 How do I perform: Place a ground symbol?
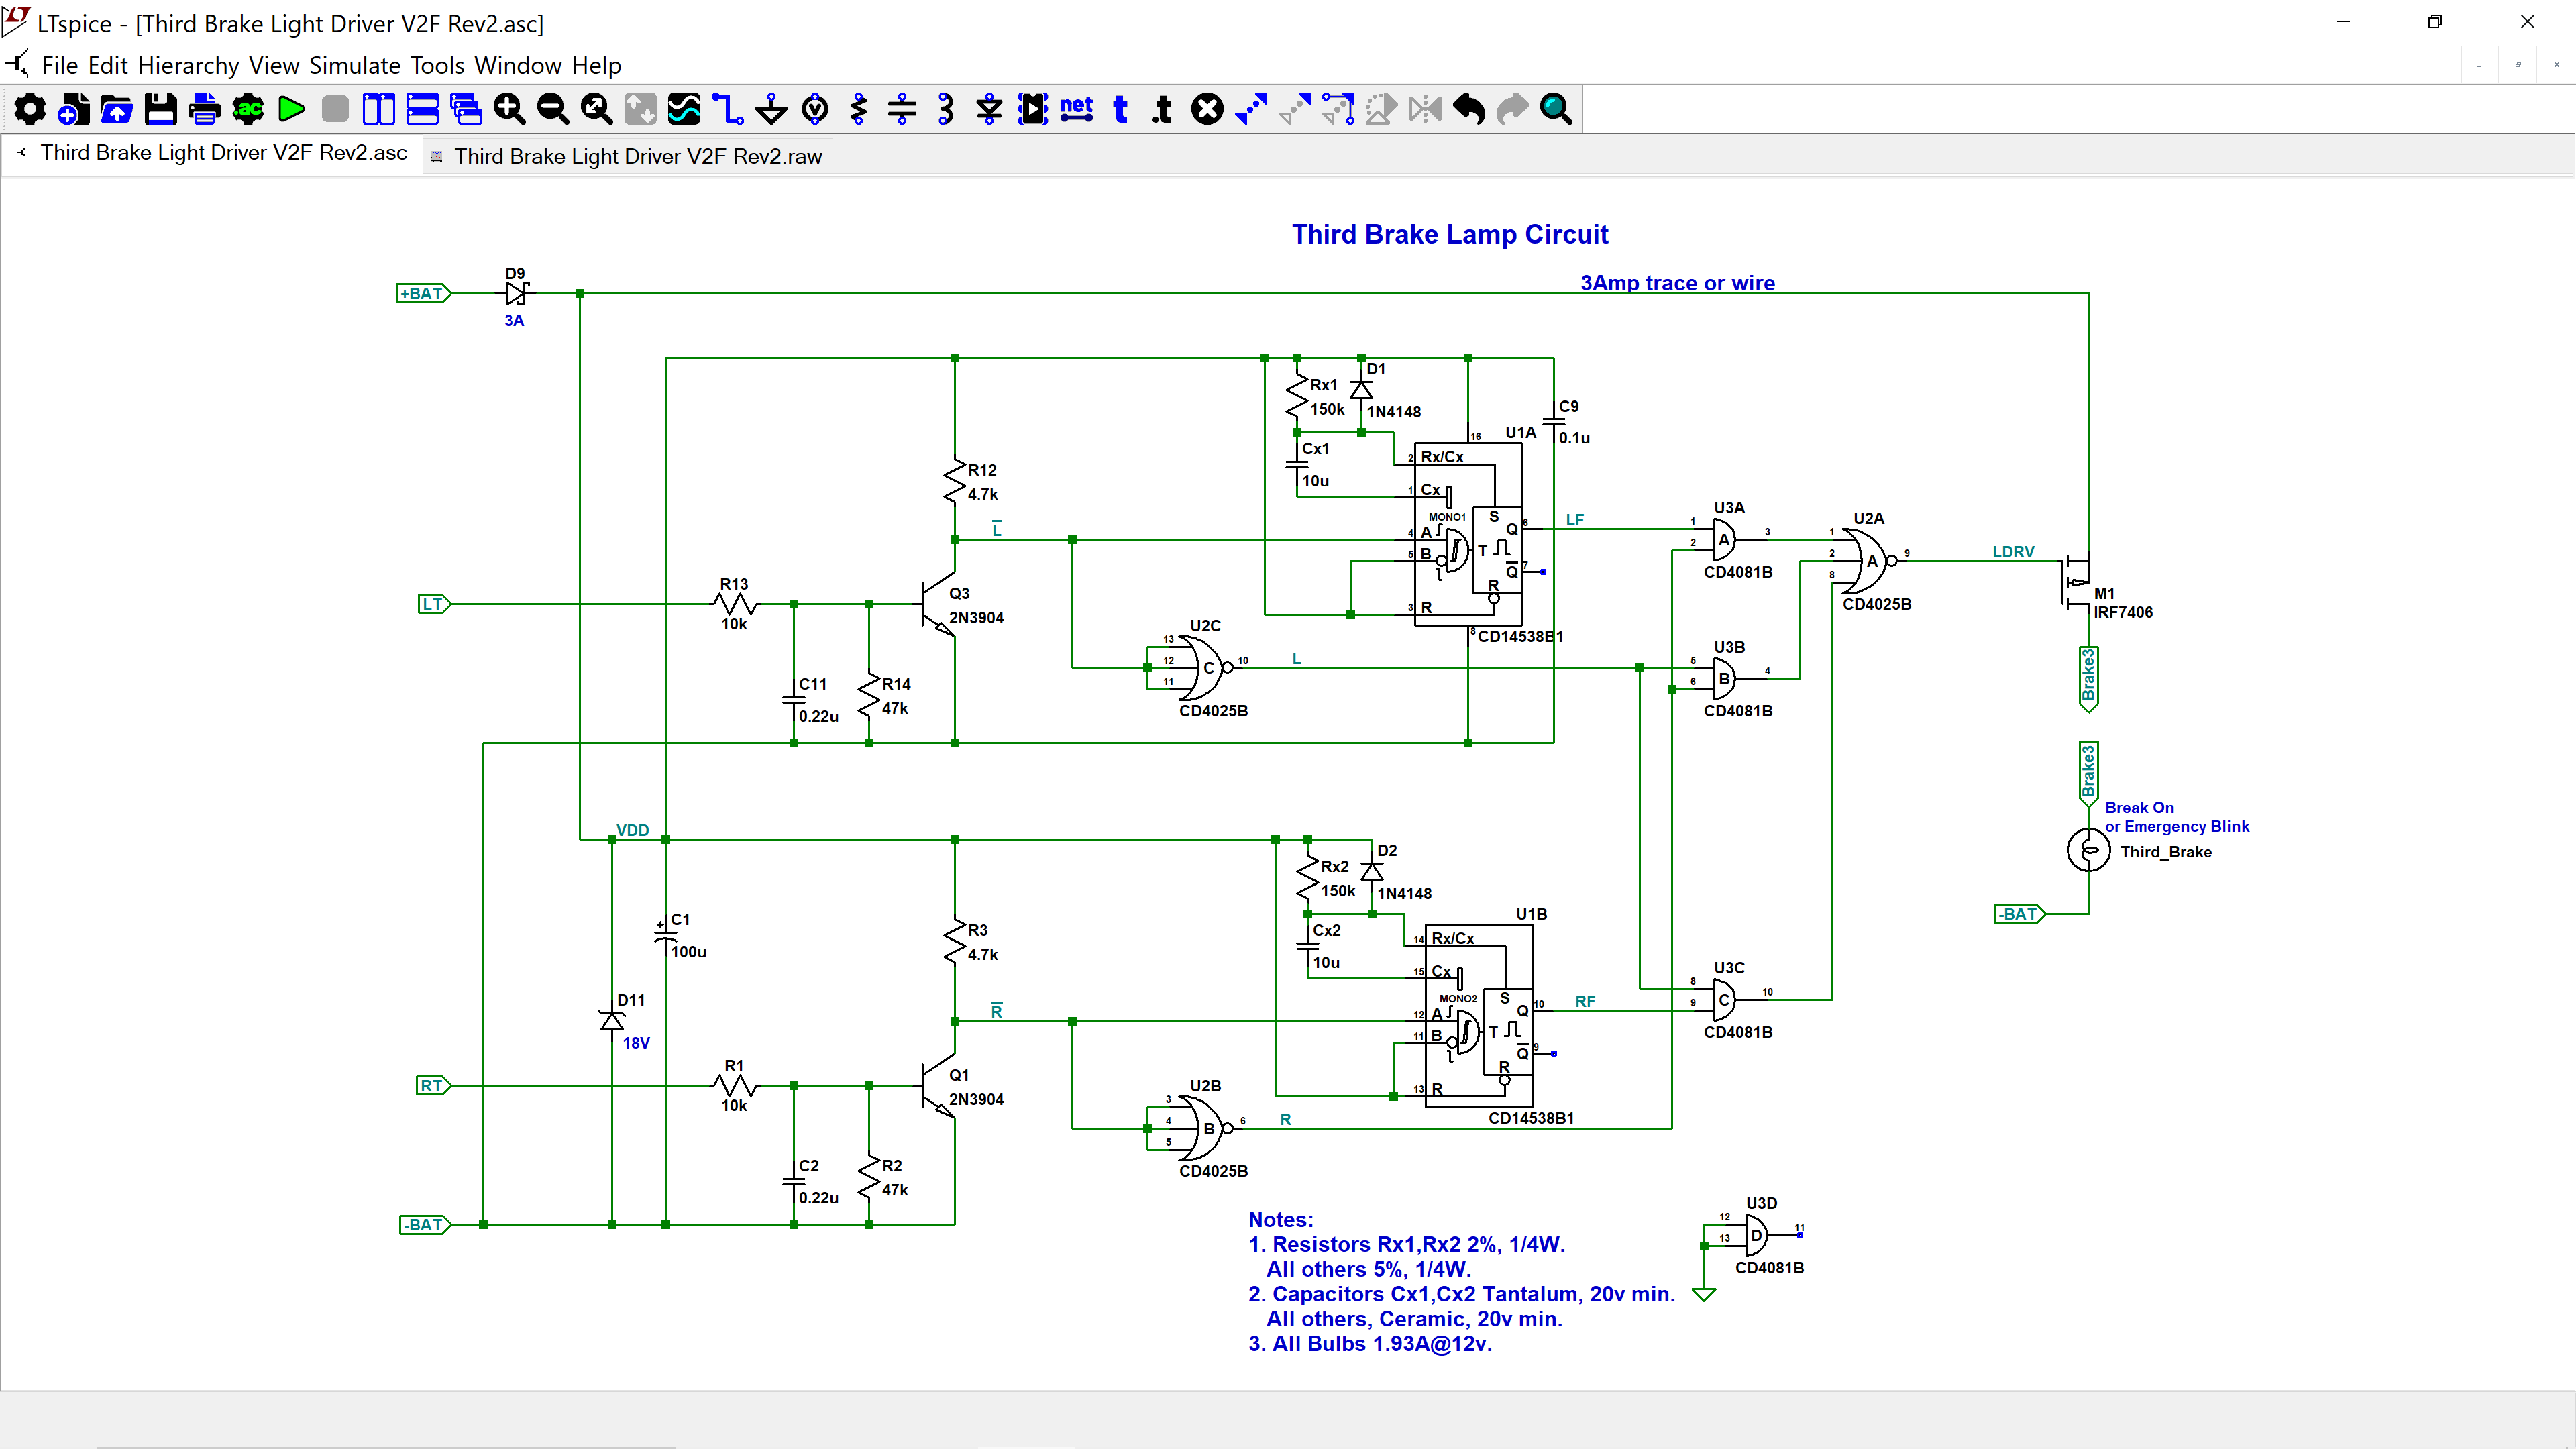pyautogui.click(x=771, y=109)
